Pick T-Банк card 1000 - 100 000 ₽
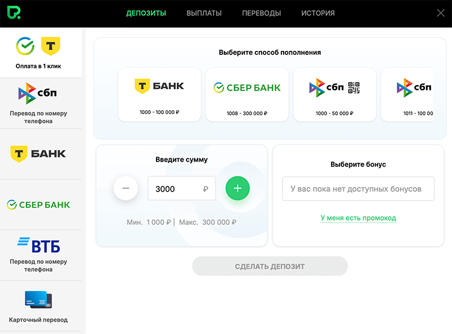The height and width of the screenshot is (334, 452). tap(159, 95)
